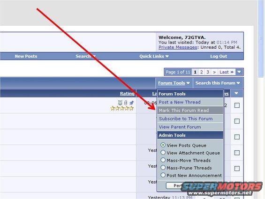
Task: Open New Posts in the navbar
Action: coord(26,56)
